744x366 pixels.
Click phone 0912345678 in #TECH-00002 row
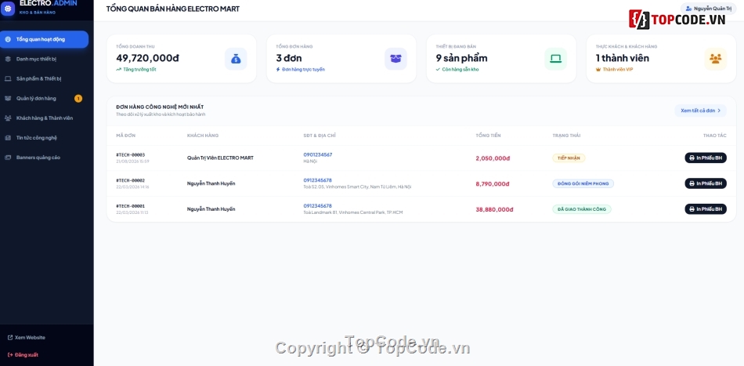[318, 180]
